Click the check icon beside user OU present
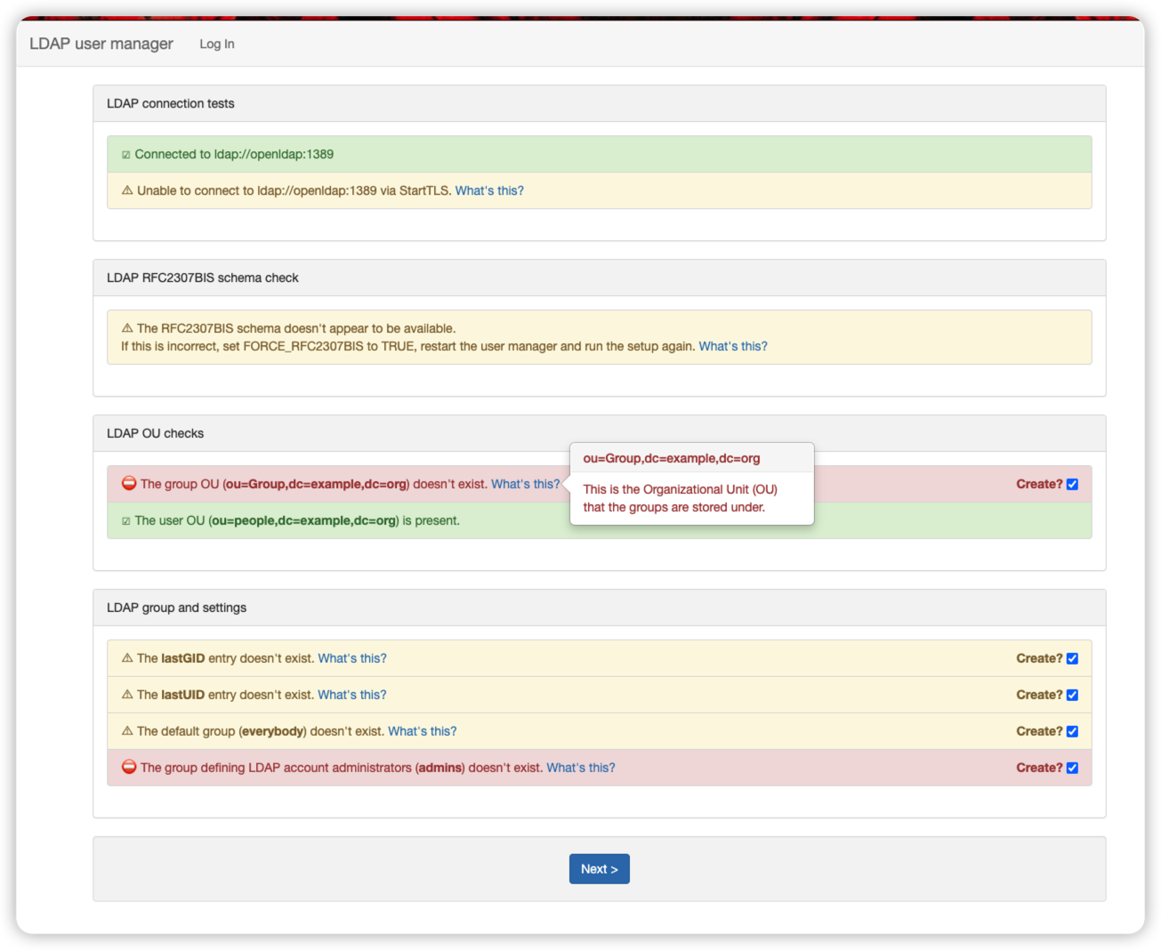 [126, 521]
